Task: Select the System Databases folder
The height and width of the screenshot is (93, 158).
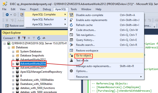Action: 31,51
